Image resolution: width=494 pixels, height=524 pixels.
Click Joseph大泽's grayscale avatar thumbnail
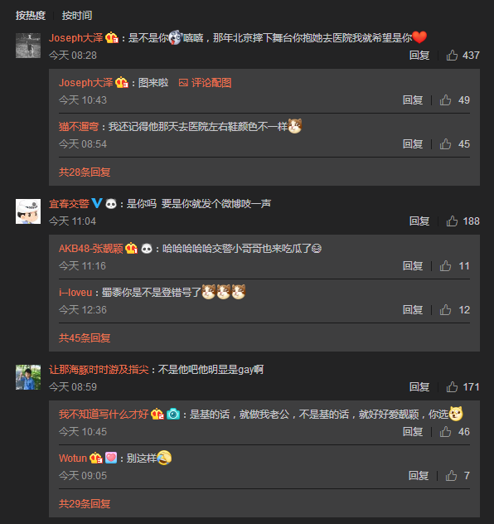(28, 46)
